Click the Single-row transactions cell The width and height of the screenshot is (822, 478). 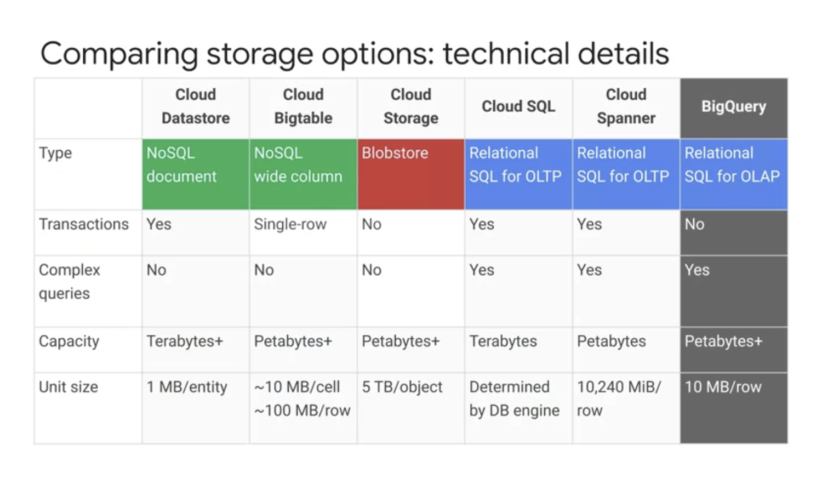[x=303, y=233]
